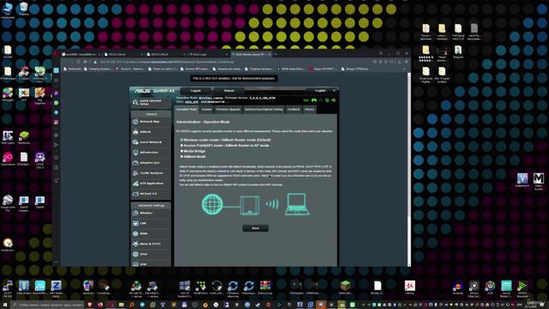The height and width of the screenshot is (309, 549).
Task: Open Adaptive QoS in sidebar
Action: (151, 162)
